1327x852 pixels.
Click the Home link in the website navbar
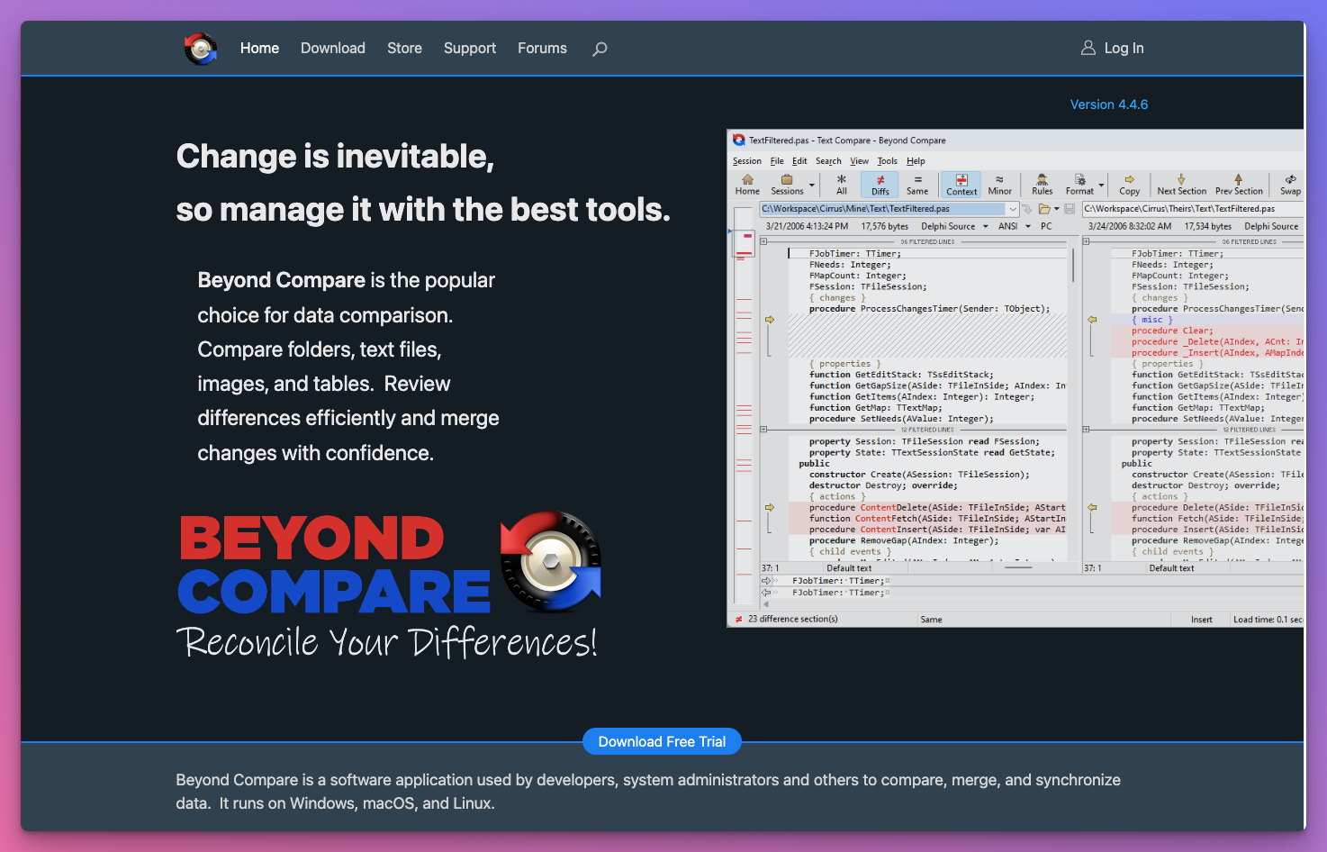click(x=259, y=49)
